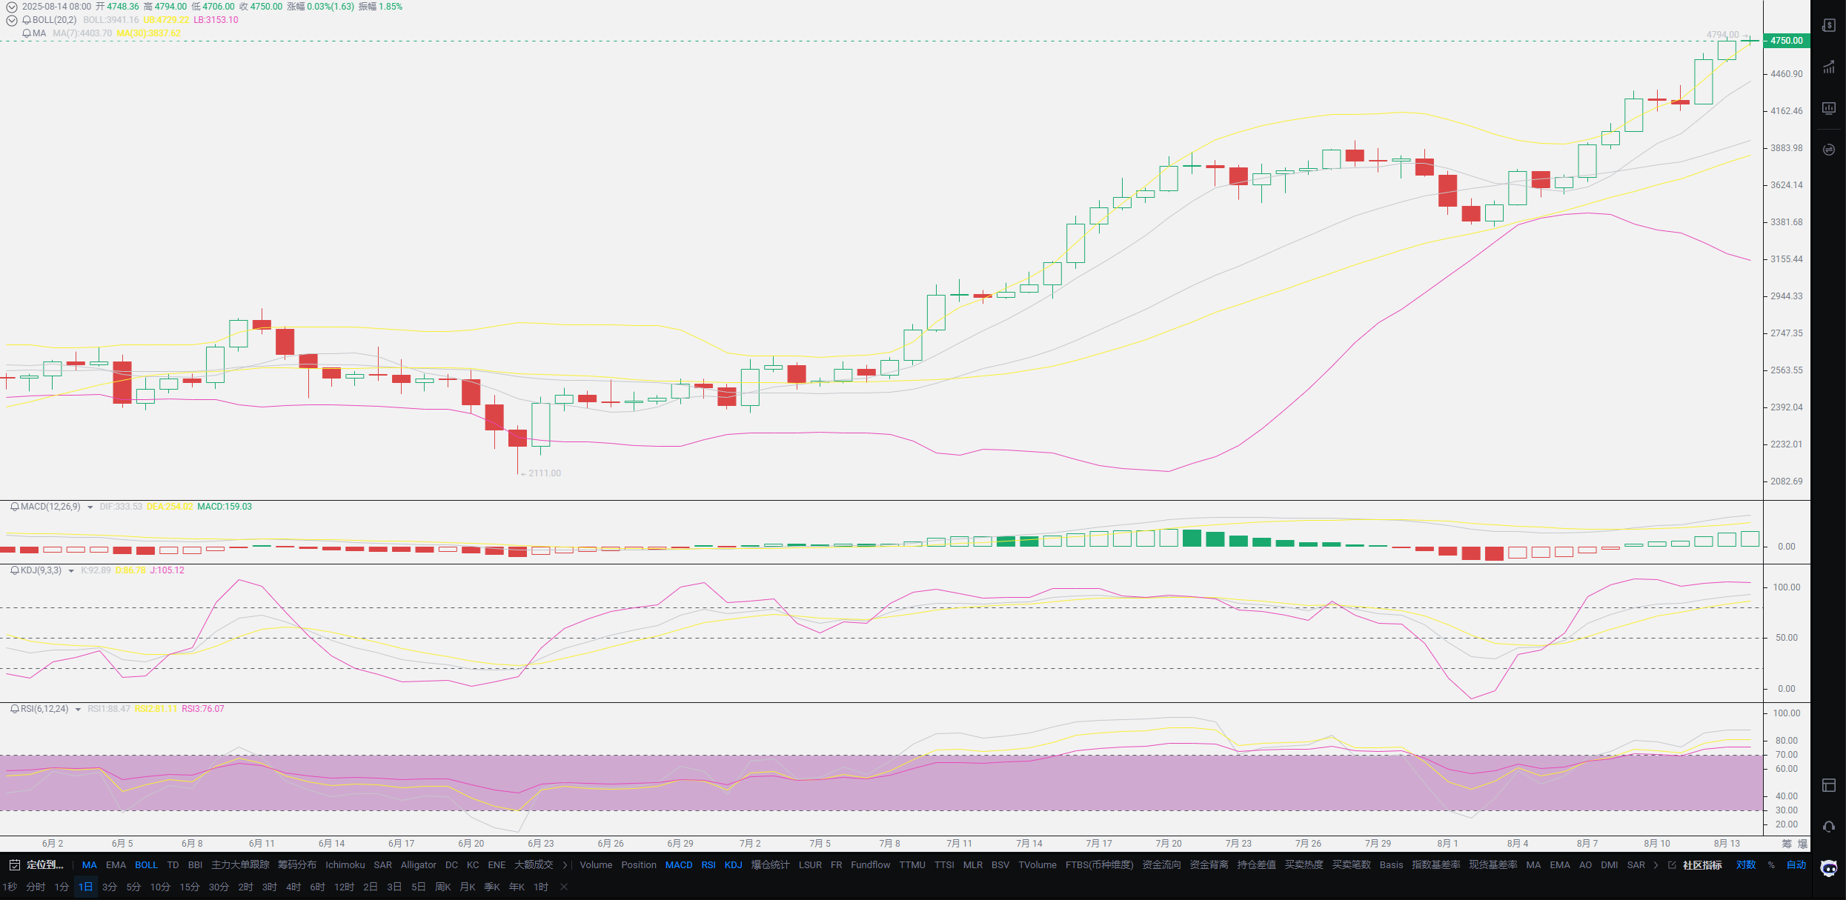The height and width of the screenshot is (900, 1846).
Task: Add the Alligator indicator
Action: point(419,865)
